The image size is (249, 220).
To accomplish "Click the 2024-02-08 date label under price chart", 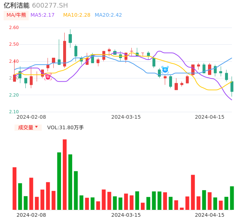I will point(31,117).
